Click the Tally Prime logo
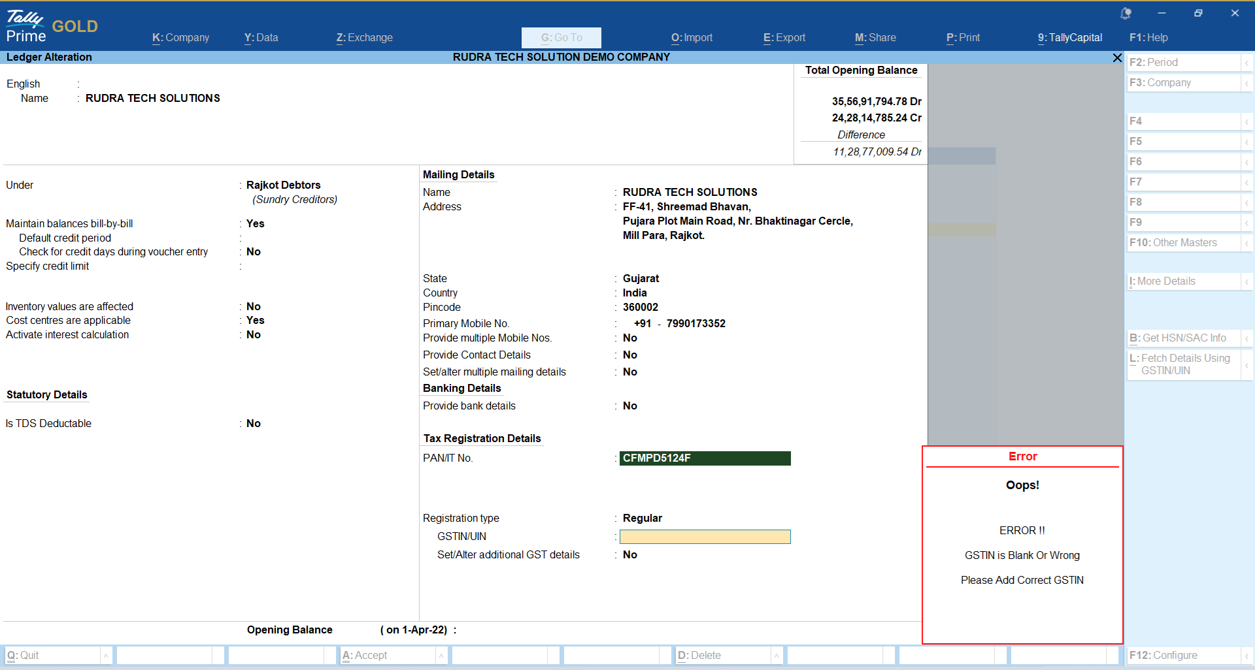The height and width of the screenshot is (670, 1255). (26, 26)
